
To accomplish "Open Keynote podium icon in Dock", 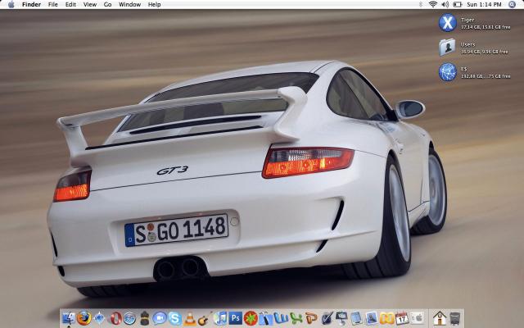I will tap(341, 318).
